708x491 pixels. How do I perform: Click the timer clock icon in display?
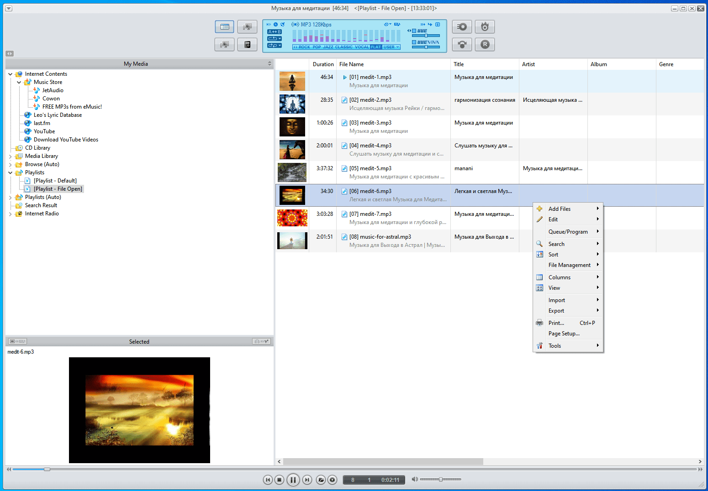(x=275, y=25)
